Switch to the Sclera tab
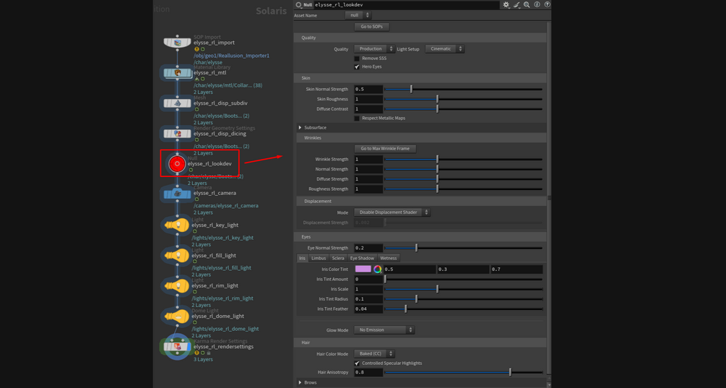This screenshot has height=388, width=726. (338, 258)
